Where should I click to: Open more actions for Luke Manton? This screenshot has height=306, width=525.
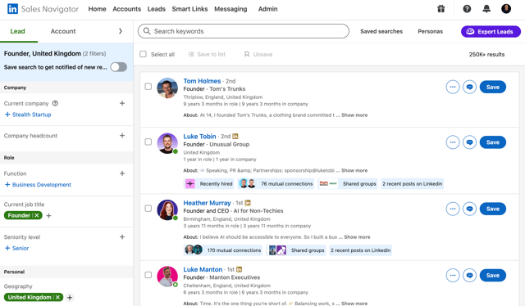pyautogui.click(x=453, y=275)
